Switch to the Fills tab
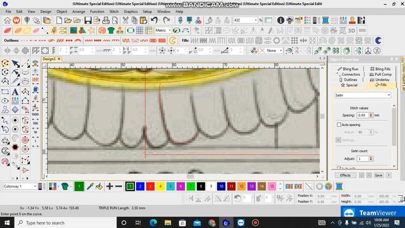The image size is (405, 228). tap(381, 85)
